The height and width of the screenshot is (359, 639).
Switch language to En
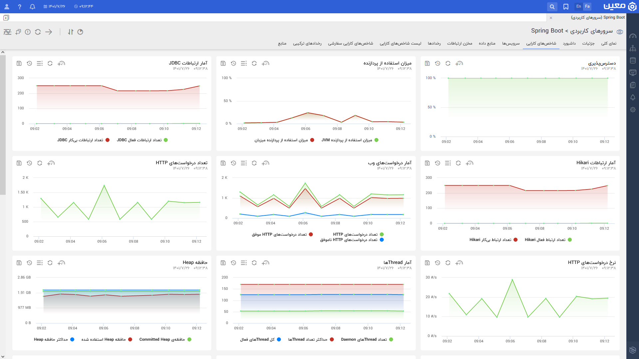pyautogui.click(x=579, y=6)
